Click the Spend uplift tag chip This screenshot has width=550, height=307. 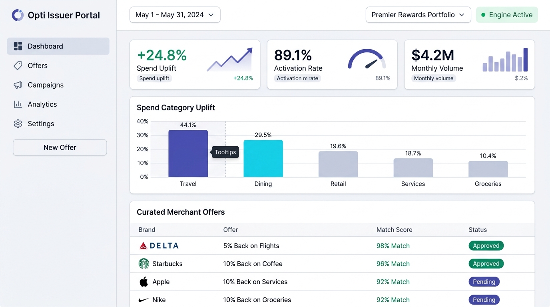(154, 78)
